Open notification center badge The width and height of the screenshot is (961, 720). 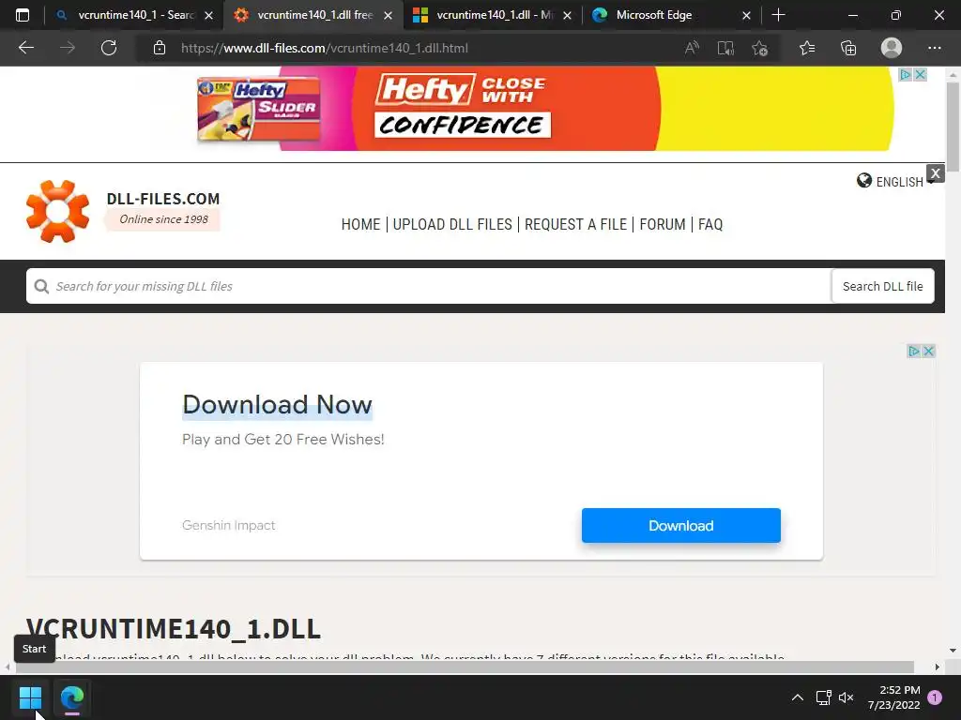[935, 697]
